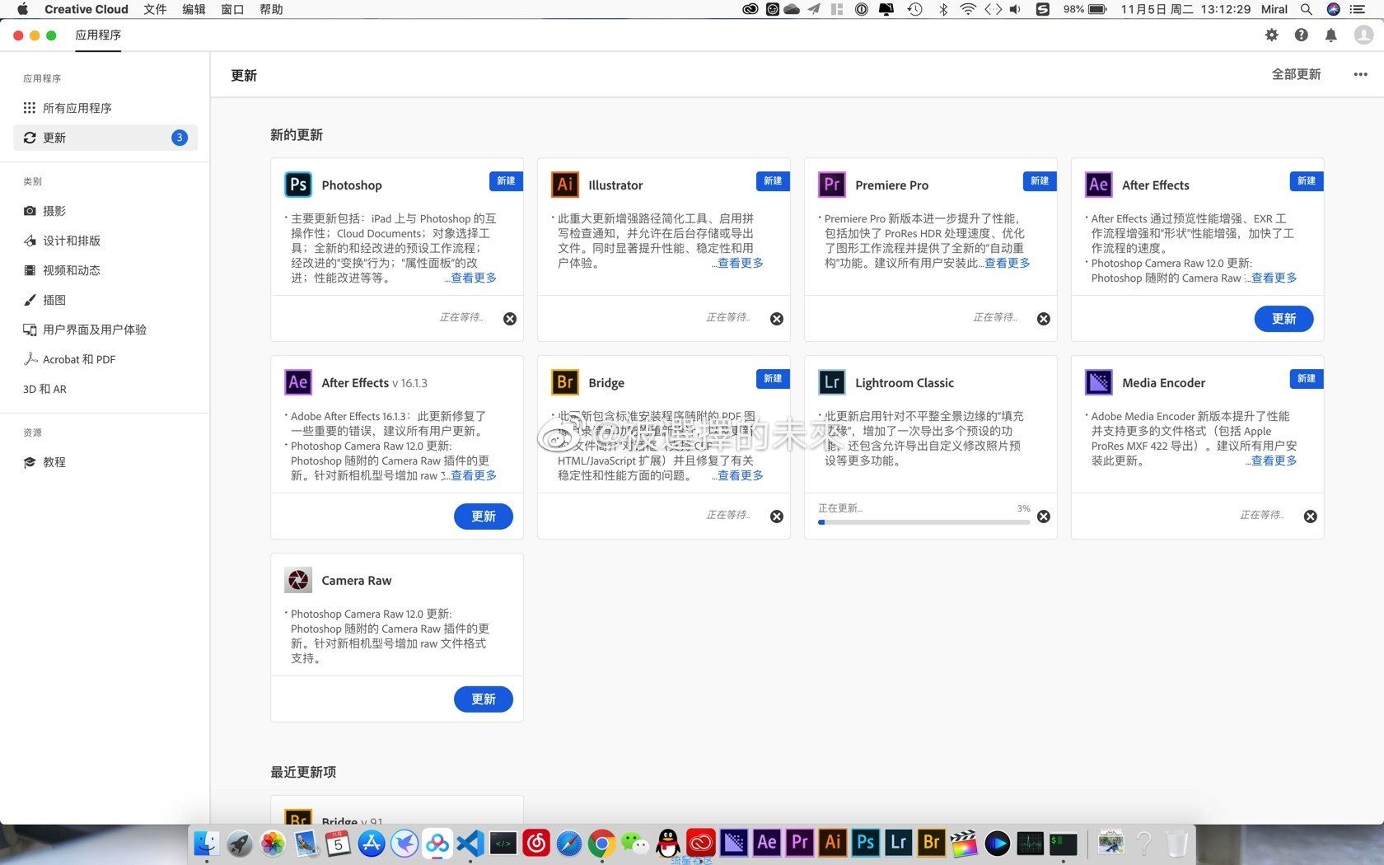The height and width of the screenshot is (865, 1384).
Task: Open the 设计和排版 category
Action: (105, 241)
